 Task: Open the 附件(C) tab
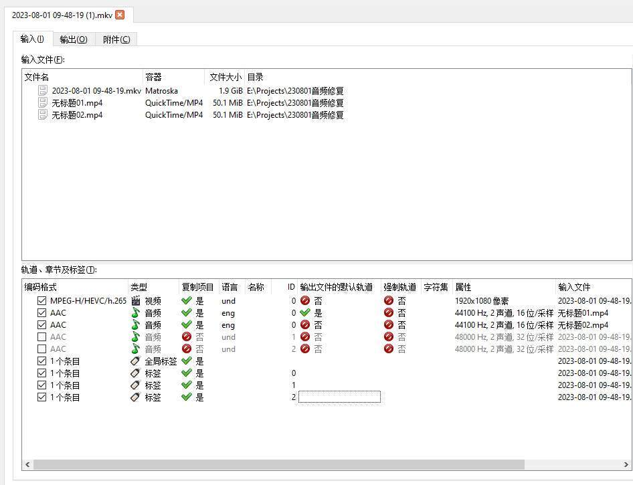click(116, 39)
